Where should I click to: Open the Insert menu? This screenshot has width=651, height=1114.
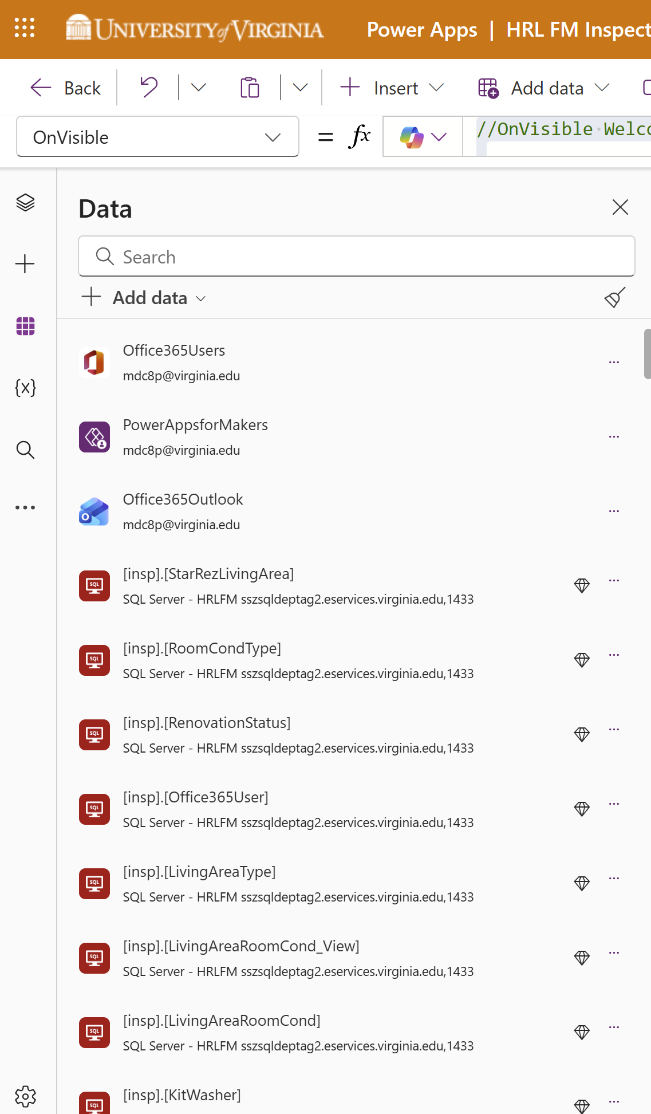(392, 88)
